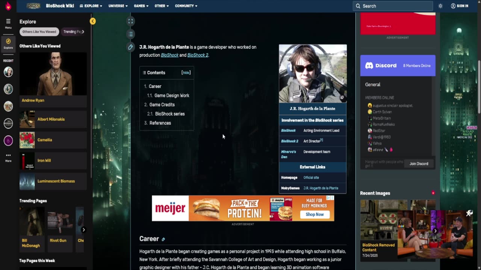Open the Explore dropdown menu
This screenshot has width=481, height=270.
(x=91, y=6)
